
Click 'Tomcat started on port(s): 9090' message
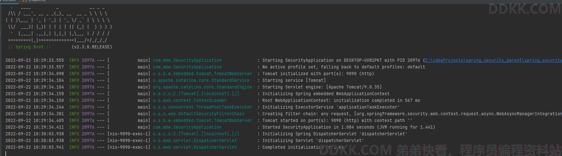[x=337, y=120]
